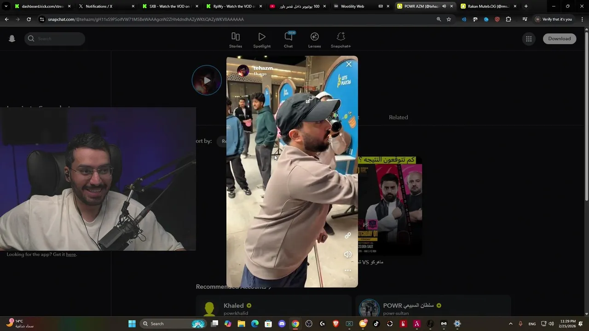589x331 pixels.
Task: Open Snapchat+ page
Action: click(341, 40)
